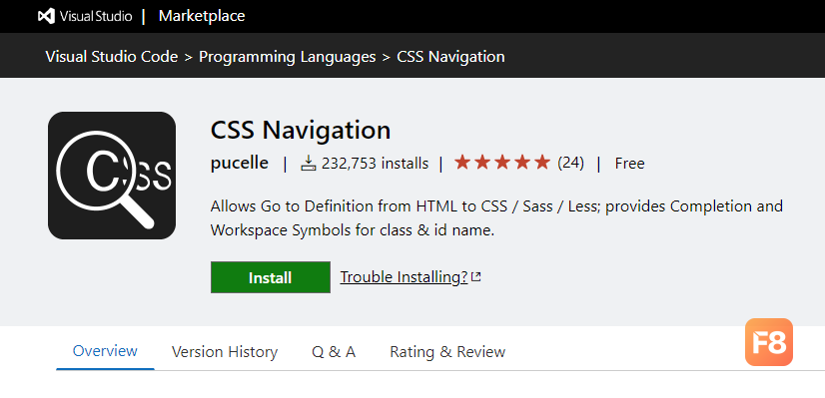This screenshot has height=398, width=825.
Task: Click the five-star rating
Action: tap(502, 163)
